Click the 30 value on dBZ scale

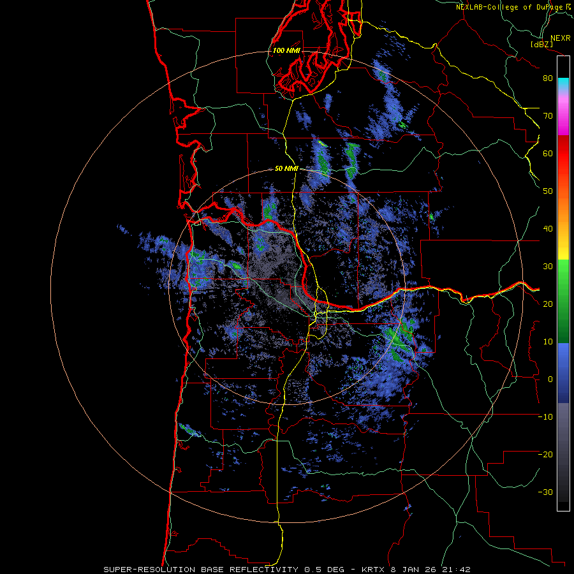click(x=548, y=267)
